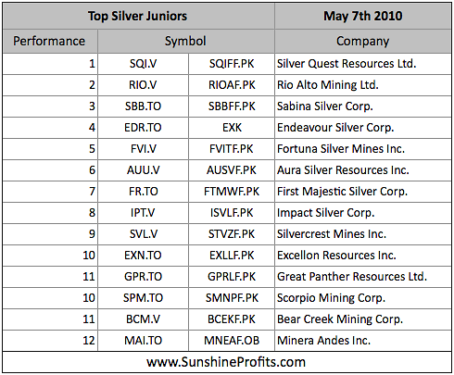The image size is (454, 375).
Task: Select the GPRLF.PK symbol cell
Action: pos(232,277)
